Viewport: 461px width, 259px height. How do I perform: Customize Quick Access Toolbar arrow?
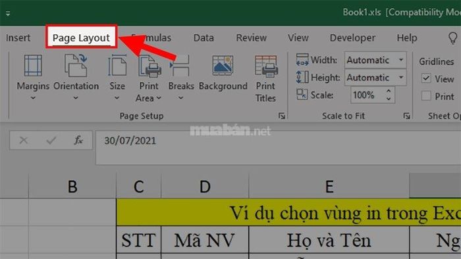click(8, 13)
